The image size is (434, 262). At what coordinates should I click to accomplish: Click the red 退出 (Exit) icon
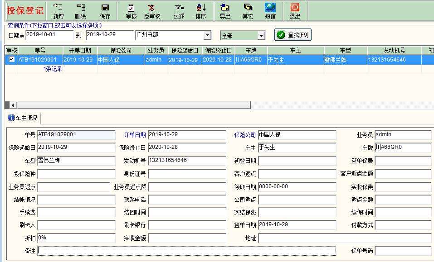click(x=295, y=11)
